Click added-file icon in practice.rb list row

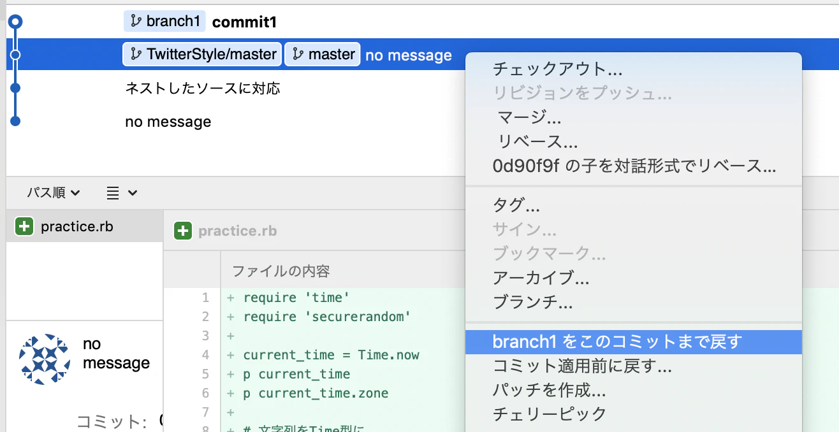tap(24, 226)
